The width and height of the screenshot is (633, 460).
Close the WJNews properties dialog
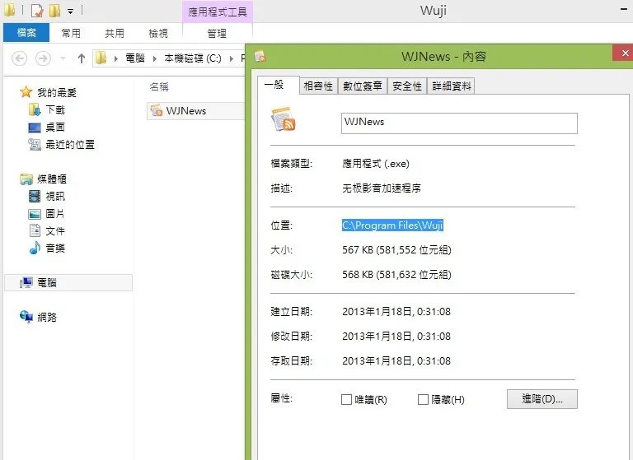tap(624, 53)
